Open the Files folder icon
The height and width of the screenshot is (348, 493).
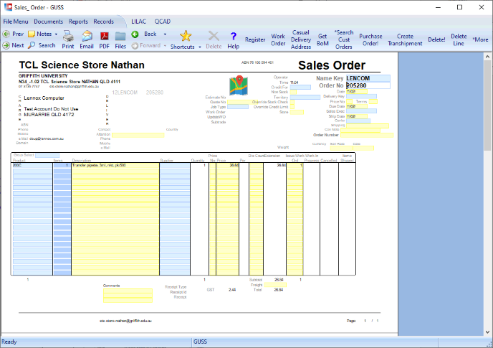coord(120,35)
